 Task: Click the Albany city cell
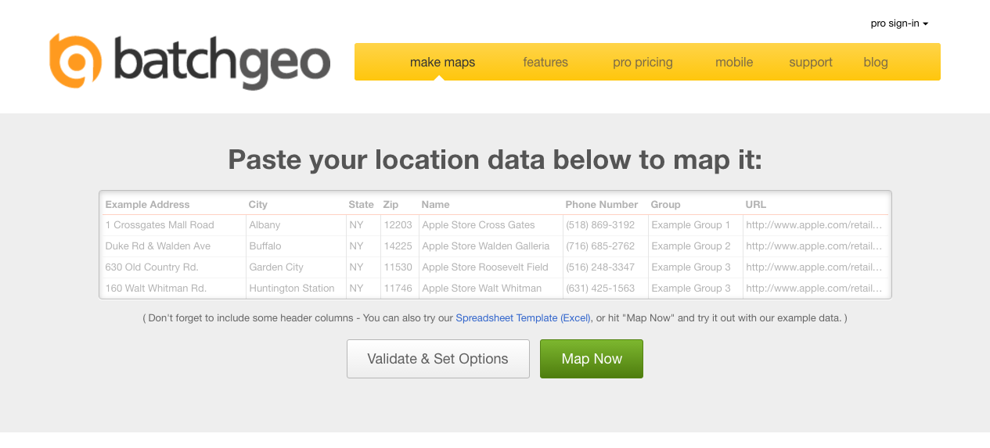pos(297,225)
